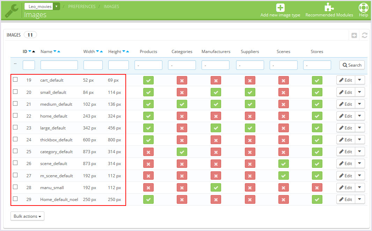
Task: Toggle Stores status for manu_small
Action: 317,188
